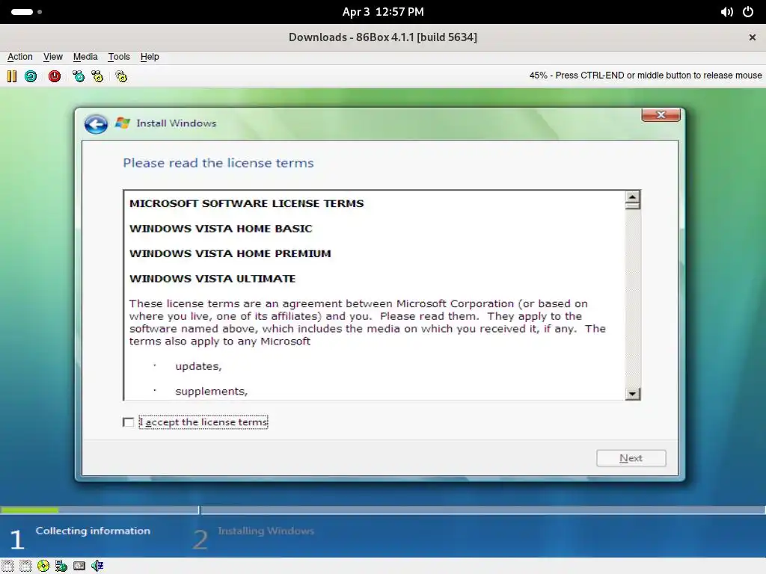Click the first floppy drive status icon

[7, 566]
